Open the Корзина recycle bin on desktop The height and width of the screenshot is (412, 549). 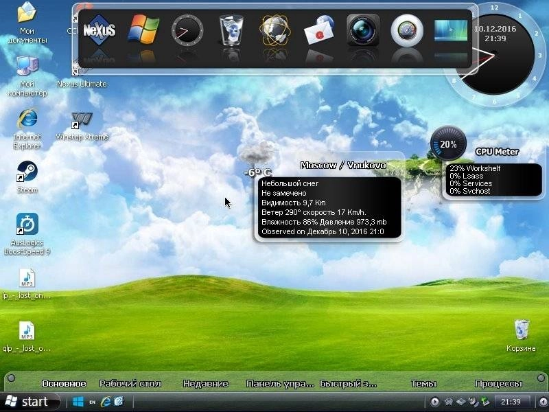(x=521, y=335)
